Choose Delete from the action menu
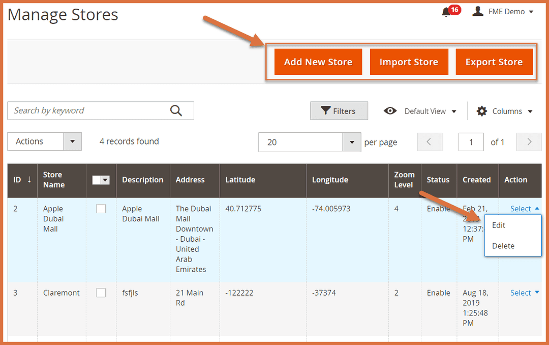This screenshot has height=345, width=549. click(x=503, y=246)
